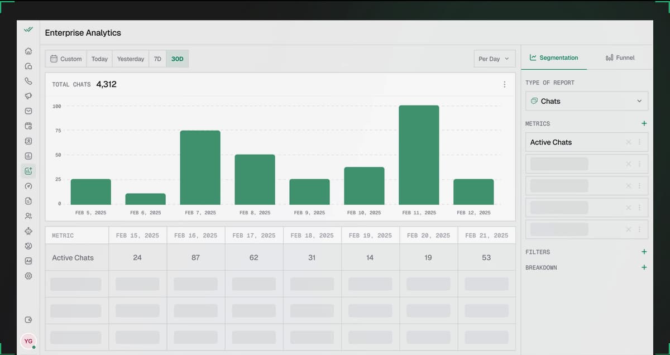Click the table cell showing 31
This screenshot has height=355, width=670.
pyautogui.click(x=312, y=257)
